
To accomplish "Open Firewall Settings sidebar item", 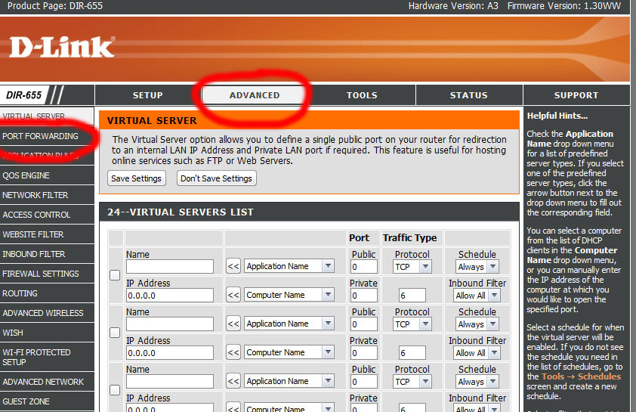I will tap(47, 274).
